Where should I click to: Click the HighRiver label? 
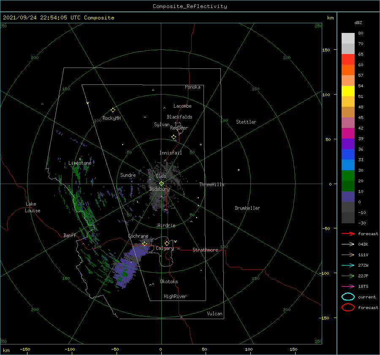(x=175, y=296)
